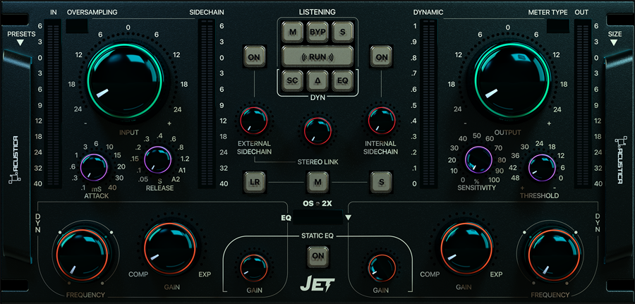
Task: Click the right DYN Frequency knob
Action: click(554, 255)
